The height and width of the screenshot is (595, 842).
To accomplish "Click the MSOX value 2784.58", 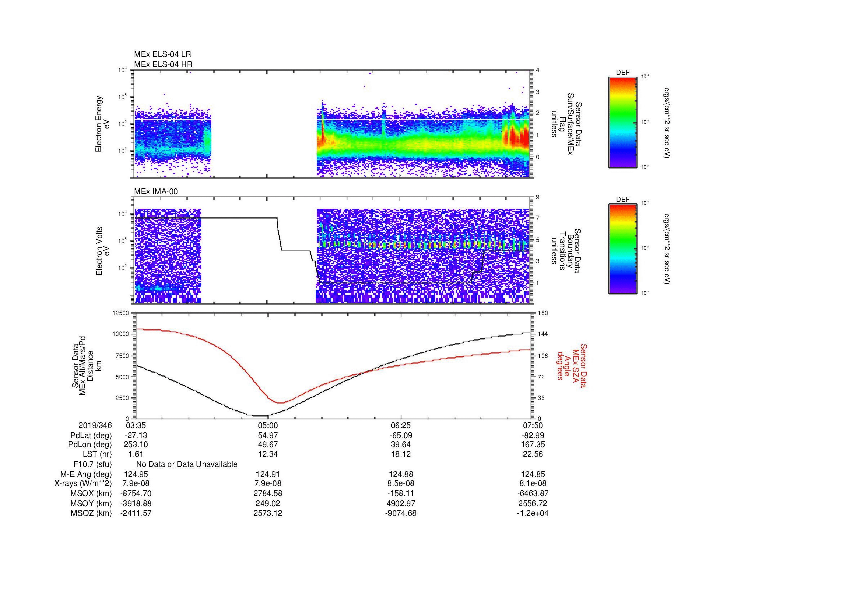I will pyautogui.click(x=268, y=493).
